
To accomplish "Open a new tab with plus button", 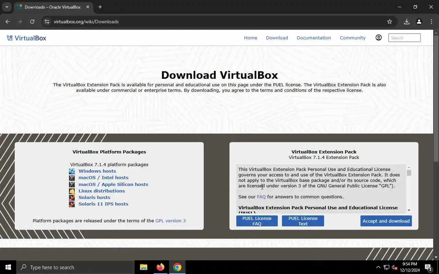I will click(x=100, y=7).
